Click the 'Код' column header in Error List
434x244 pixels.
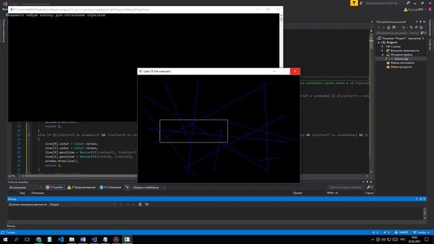(22, 192)
